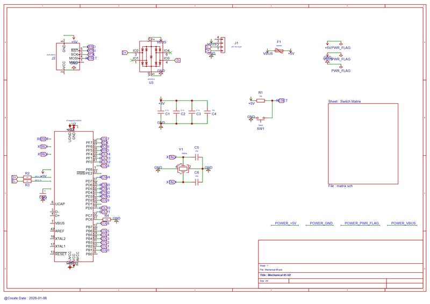Select the ROW4 net label
This screenshot has width=430, height=304.
click(x=104, y=177)
